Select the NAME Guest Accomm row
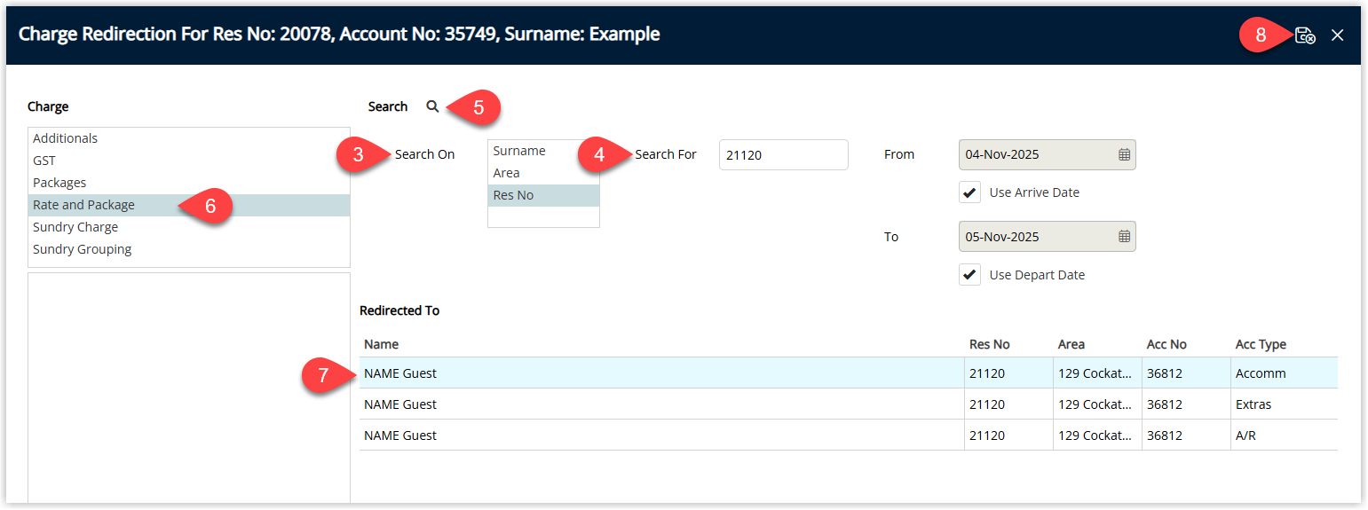 [848, 373]
